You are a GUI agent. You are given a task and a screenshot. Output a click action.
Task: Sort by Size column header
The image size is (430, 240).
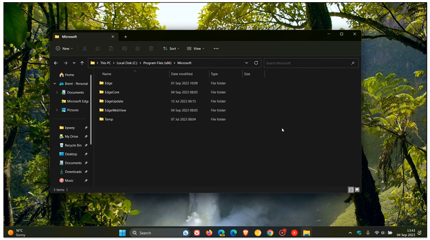[x=247, y=74]
